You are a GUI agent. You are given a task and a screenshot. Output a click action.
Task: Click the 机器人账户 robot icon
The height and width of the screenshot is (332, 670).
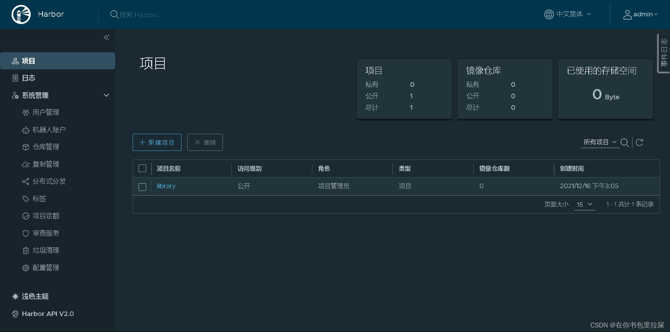pyautogui.click(x=26, y=130)
